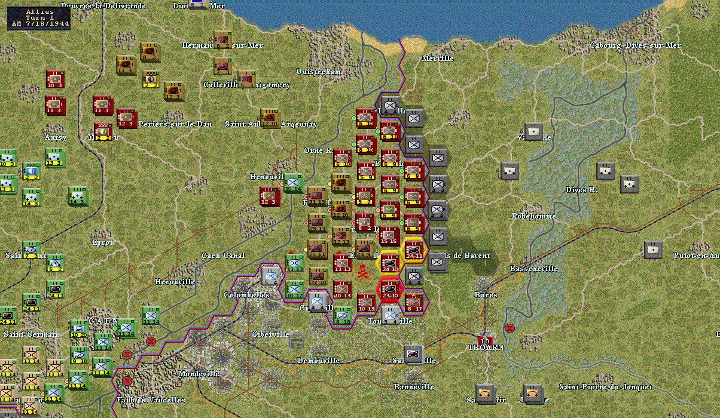Select the red 11-13 infantry unit
This screenshot has height=418, width=720.
click(342, 263)
